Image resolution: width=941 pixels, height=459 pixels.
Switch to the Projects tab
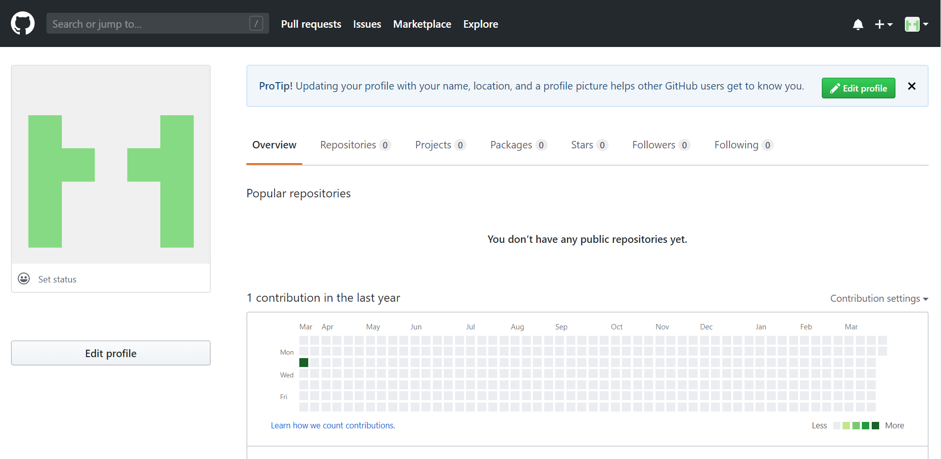[x=440, y=145]
